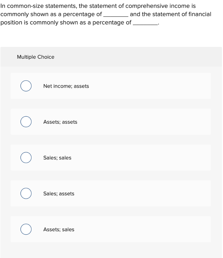Select the Assets; sales radio circle
The image size is (223, 258).
click(26, 229)
